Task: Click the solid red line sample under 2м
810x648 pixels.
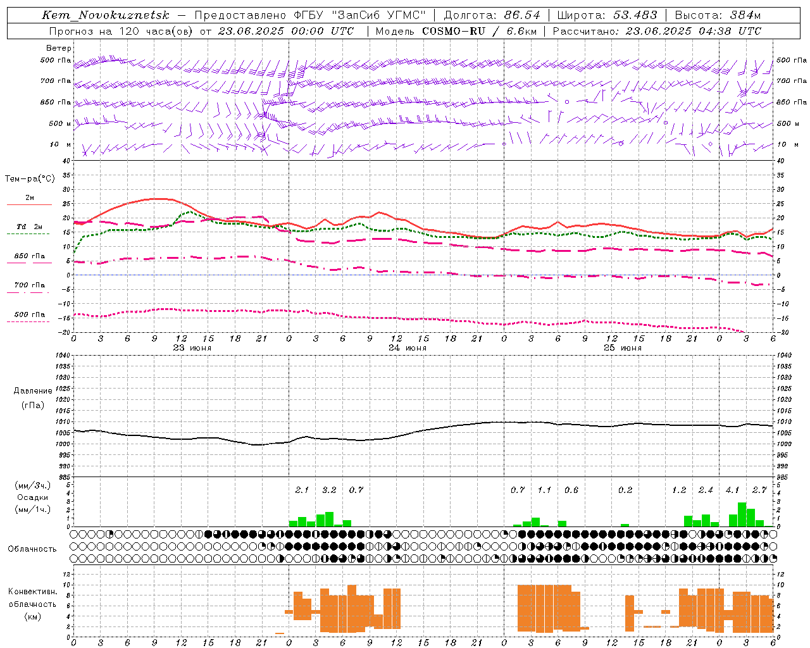Action: click(x=30, y=204)
